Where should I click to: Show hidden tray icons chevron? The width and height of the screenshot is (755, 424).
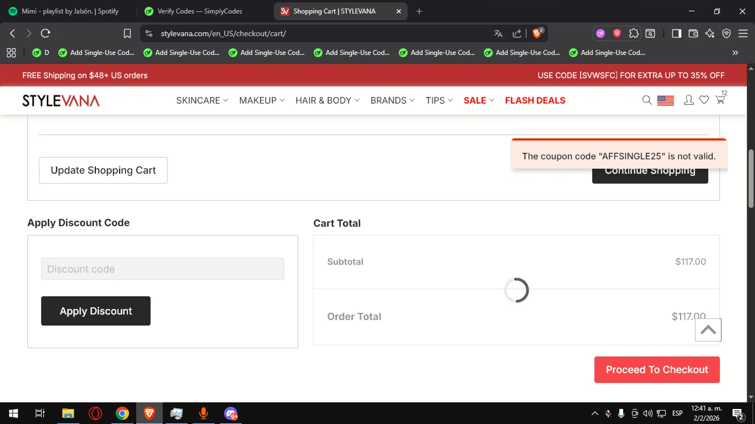595,413
